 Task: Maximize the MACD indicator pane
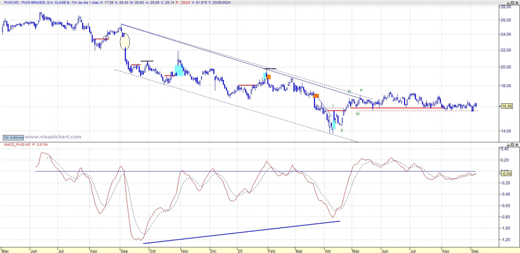[x=512, y=144]
